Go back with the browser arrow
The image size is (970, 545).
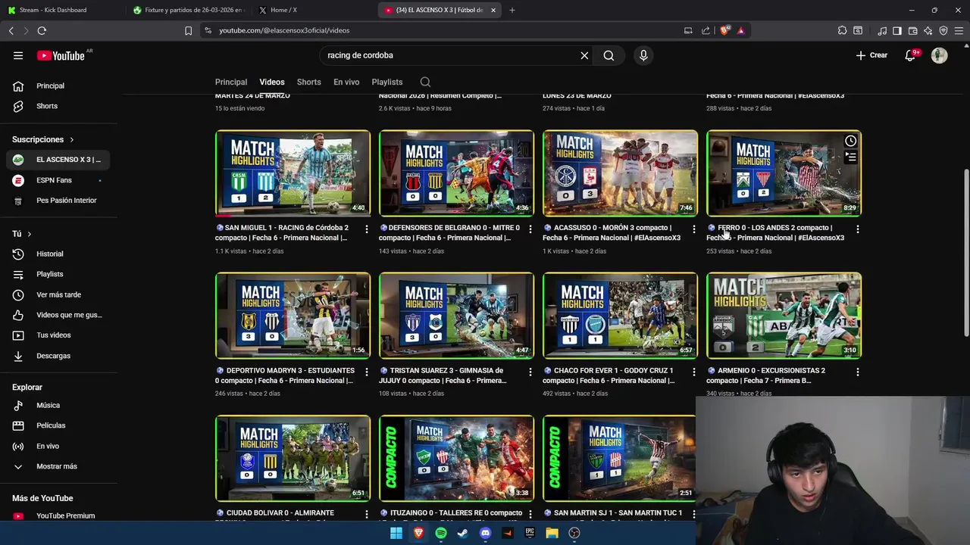[11, 30]
